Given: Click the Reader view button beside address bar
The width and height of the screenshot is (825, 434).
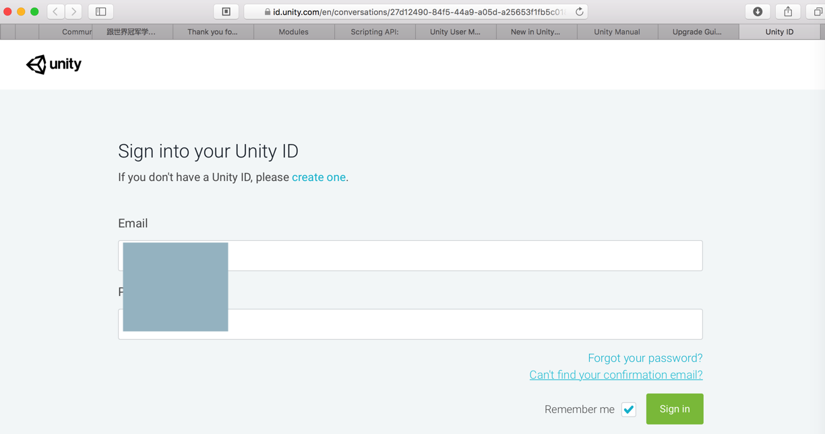Looking at the screenshot, I should [x=226, y=11].
